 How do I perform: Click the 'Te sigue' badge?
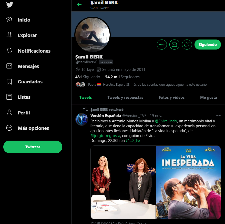click(106, 62)
